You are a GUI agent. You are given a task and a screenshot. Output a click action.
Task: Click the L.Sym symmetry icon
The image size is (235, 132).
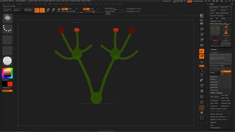point(202,62)
